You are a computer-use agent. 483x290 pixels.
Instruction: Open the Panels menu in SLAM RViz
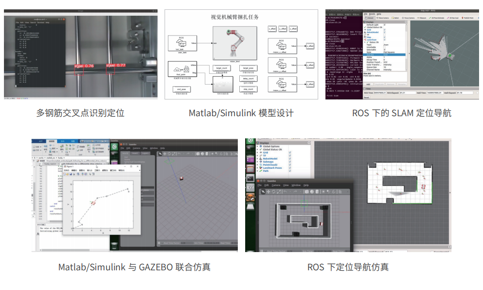pos(372,14)
